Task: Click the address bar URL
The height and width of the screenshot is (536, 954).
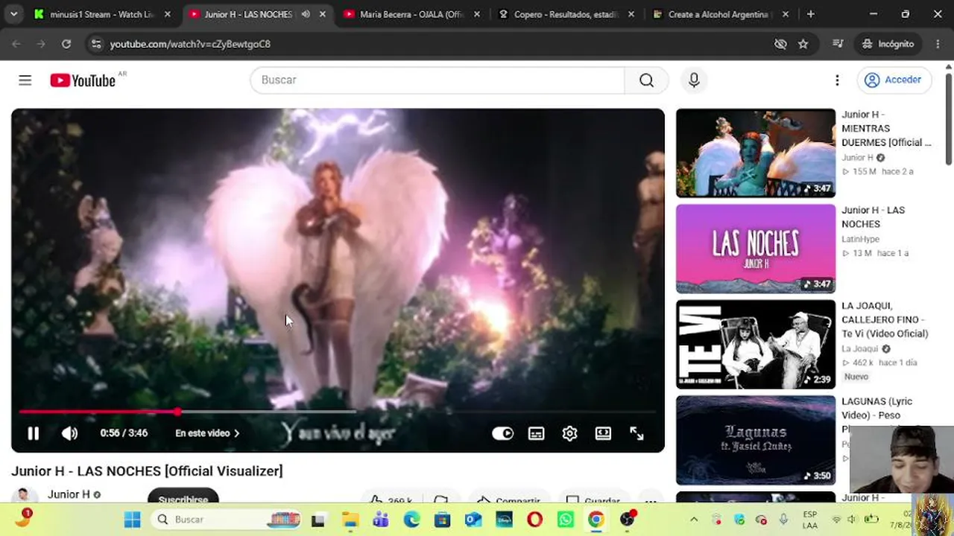Action: pos(190,44)
